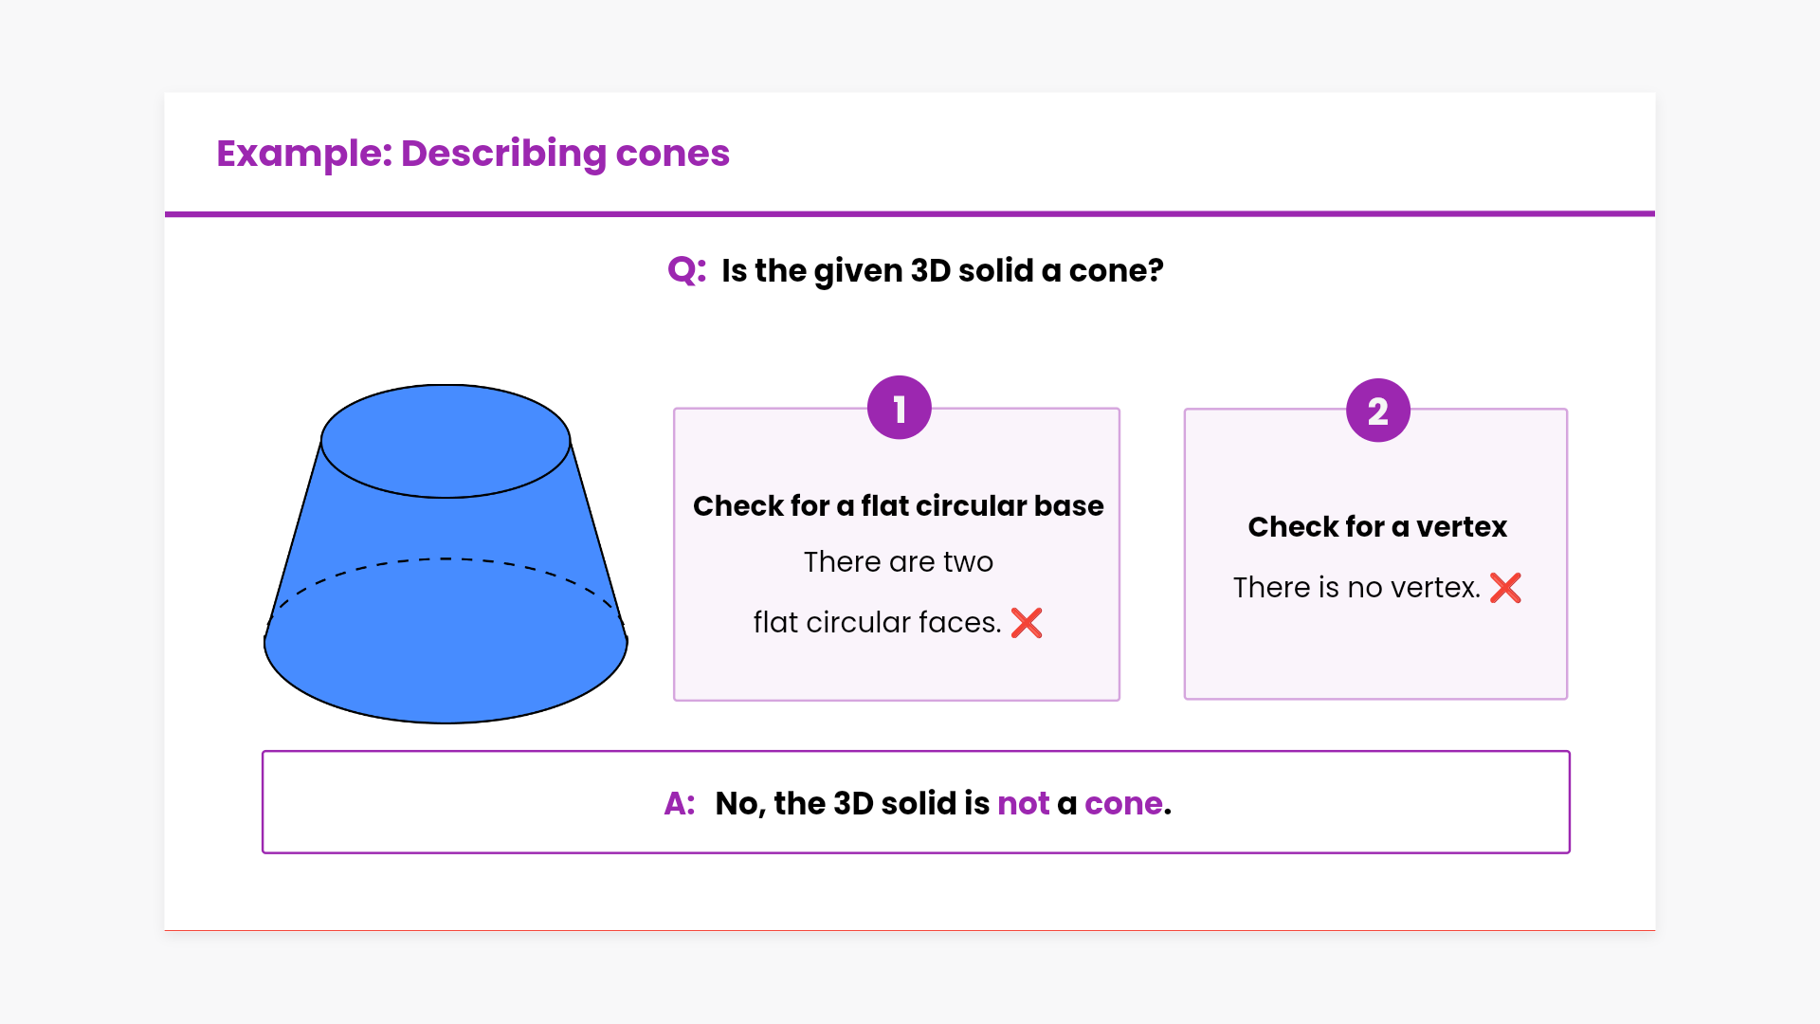The image size is (1820, 1024).
Task: Click 'No, the 3D solid is' answer text
Action: click(x=852, y=804)
